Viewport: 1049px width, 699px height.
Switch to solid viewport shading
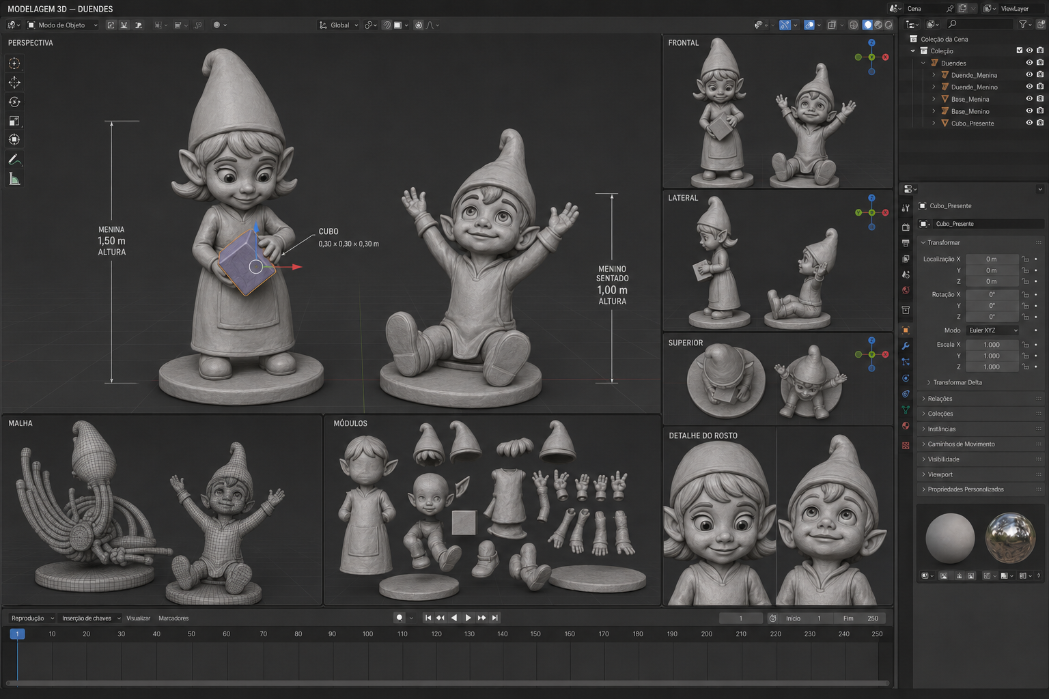click(867, 25)
